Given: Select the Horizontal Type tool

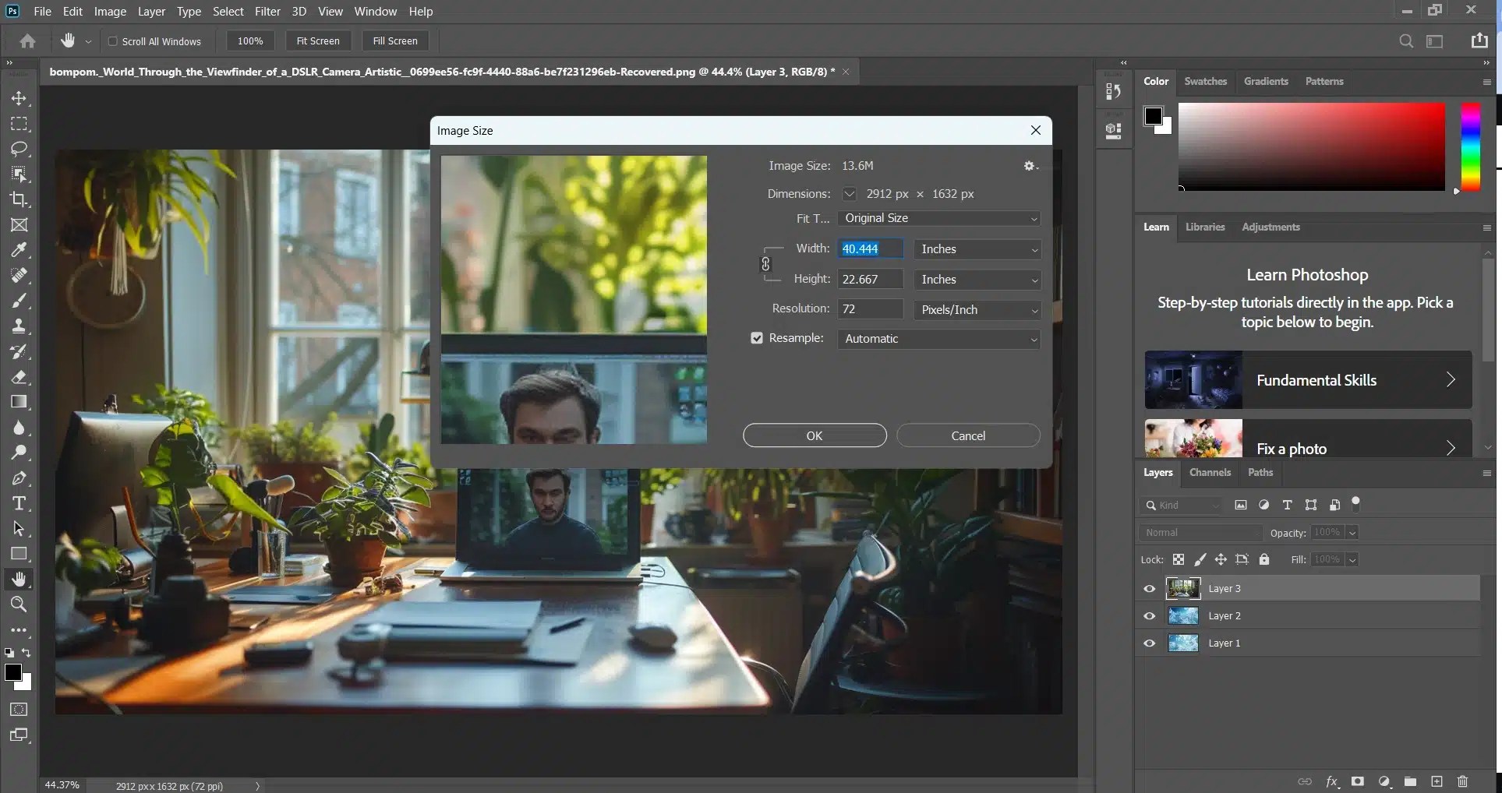Looking at the screenshot, I should click(19, 503).
